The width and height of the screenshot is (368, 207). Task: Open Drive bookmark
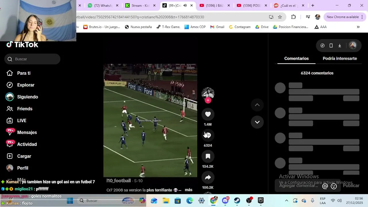[262, 27]
